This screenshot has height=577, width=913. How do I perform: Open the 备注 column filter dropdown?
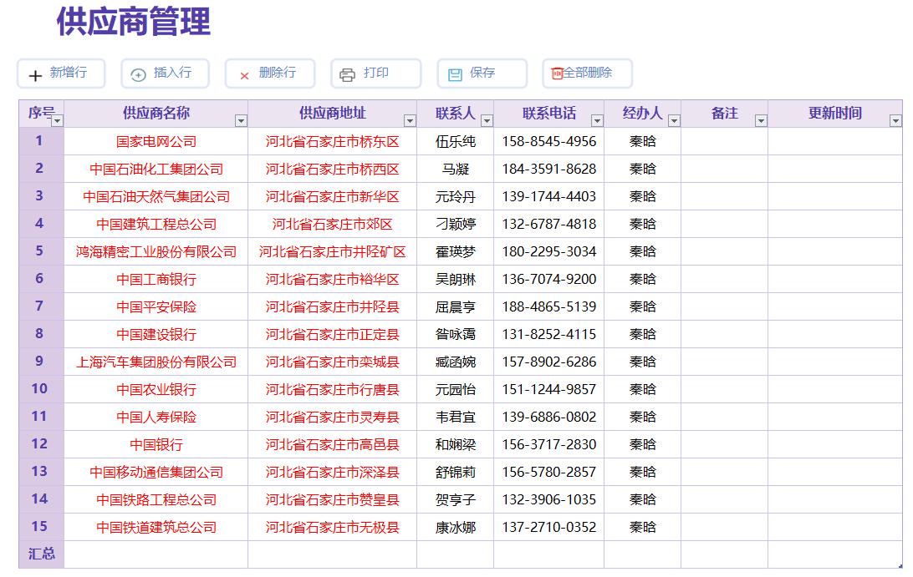(x=761, y=121)
